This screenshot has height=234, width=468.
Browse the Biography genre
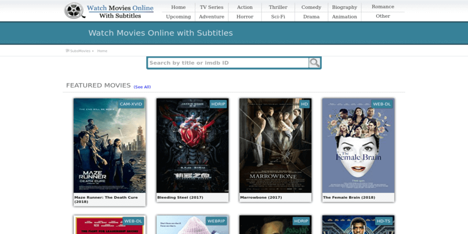point(345,7)
